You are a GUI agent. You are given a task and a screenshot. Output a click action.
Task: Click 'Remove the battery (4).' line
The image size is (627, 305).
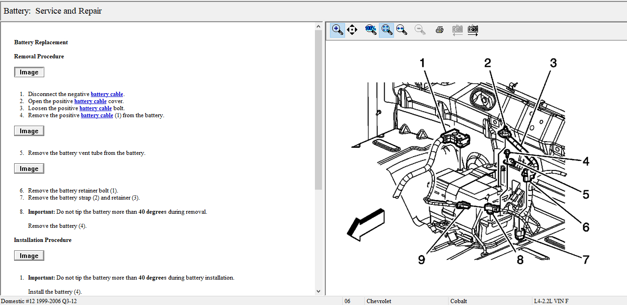[57, 226]
